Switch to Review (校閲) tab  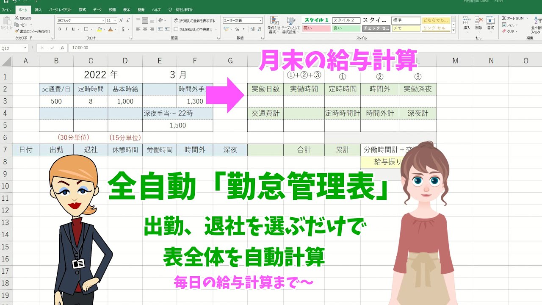[x=112, y=9]
